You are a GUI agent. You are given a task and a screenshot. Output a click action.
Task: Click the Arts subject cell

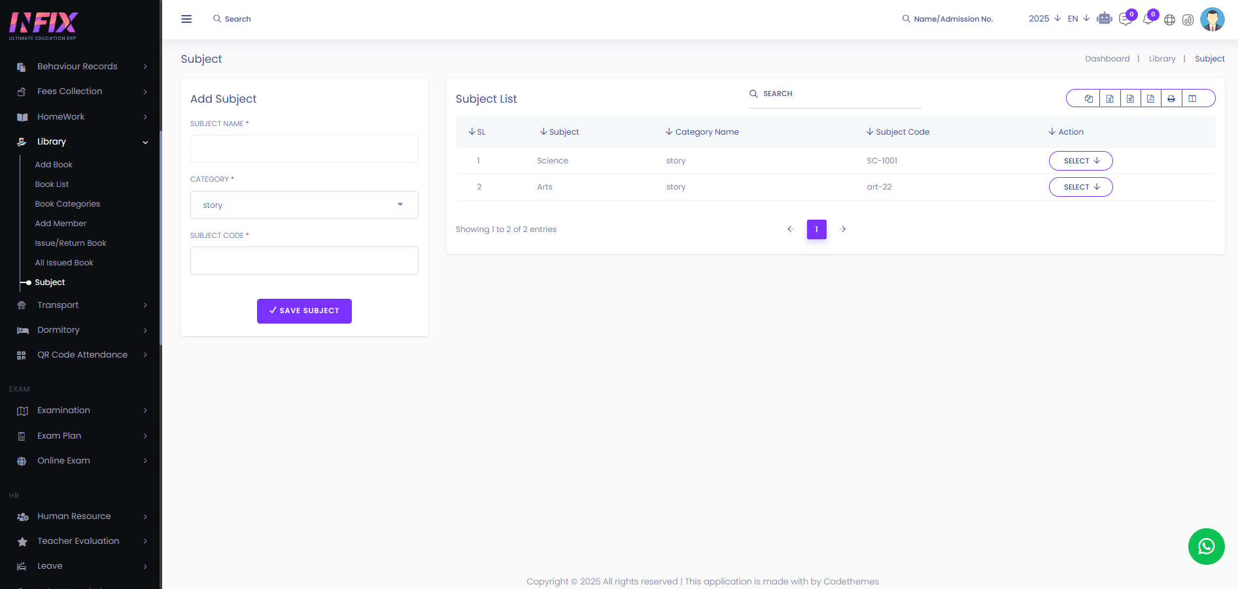545,187
